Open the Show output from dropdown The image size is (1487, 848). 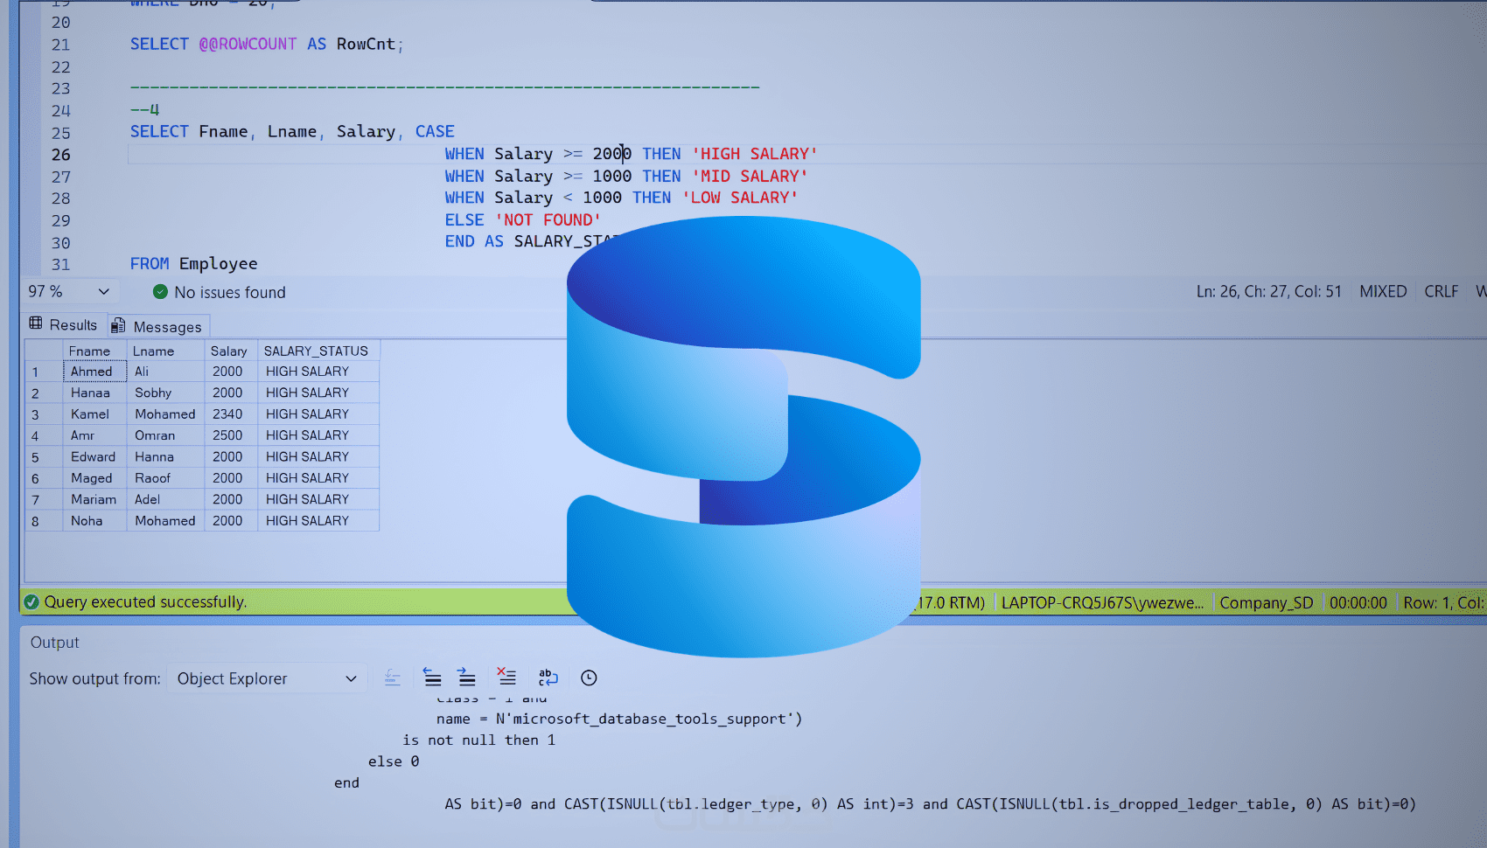(x=266, y=678)
